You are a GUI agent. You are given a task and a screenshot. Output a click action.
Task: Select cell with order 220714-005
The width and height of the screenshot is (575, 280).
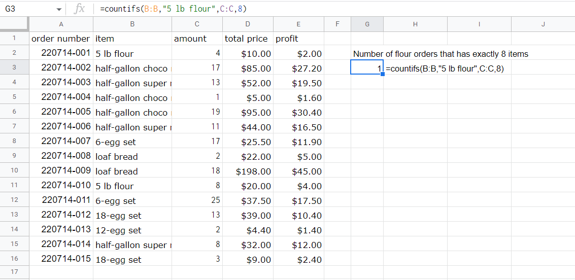pos(61,112)
